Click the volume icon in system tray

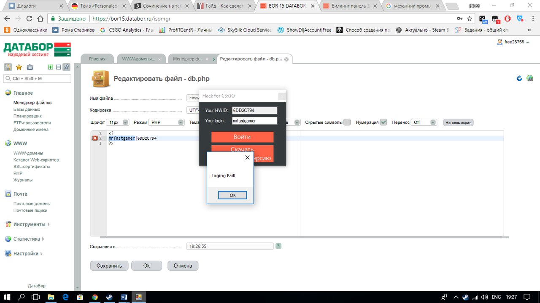[x=485, y=297]
